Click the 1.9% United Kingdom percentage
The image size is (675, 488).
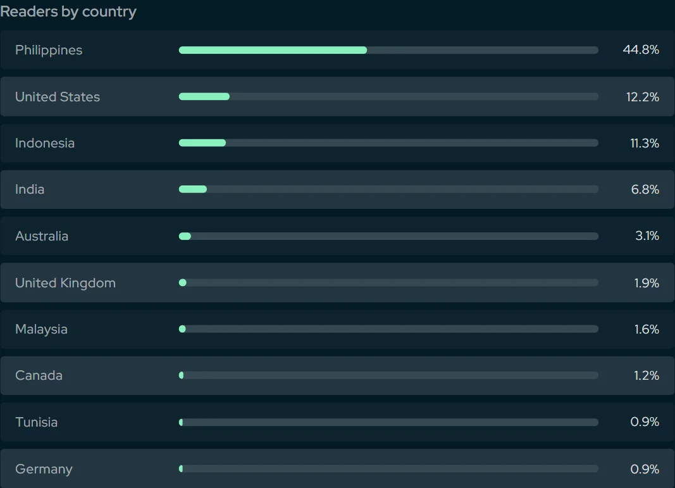click(x=646, y=283)
